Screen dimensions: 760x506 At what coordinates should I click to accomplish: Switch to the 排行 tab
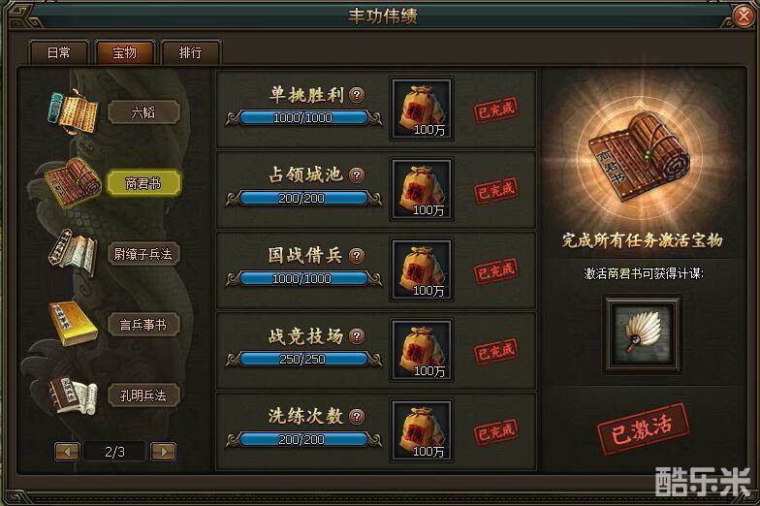click(190, 52)
